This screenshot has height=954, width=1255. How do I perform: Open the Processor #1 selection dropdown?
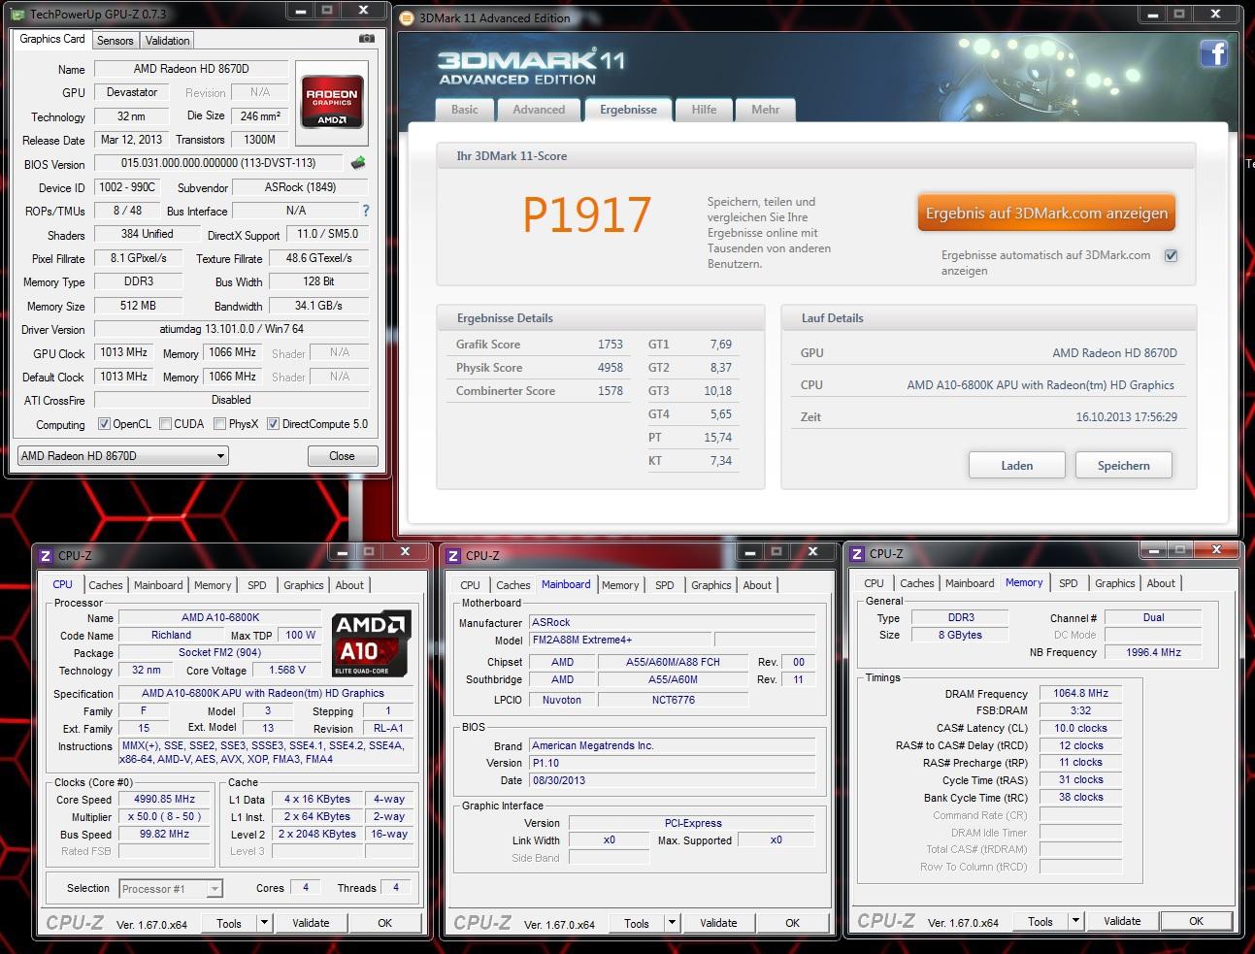click(171, 888)
